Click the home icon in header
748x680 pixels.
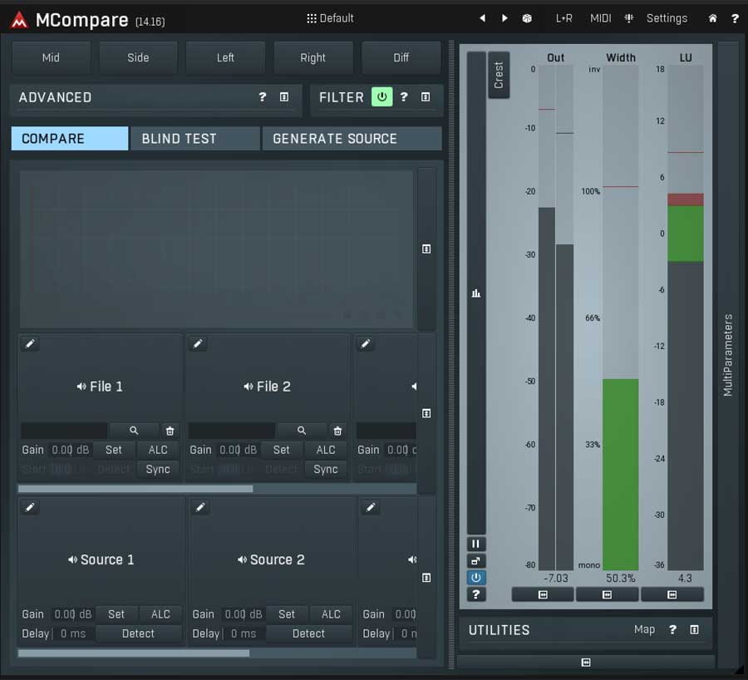pos(712,18)
